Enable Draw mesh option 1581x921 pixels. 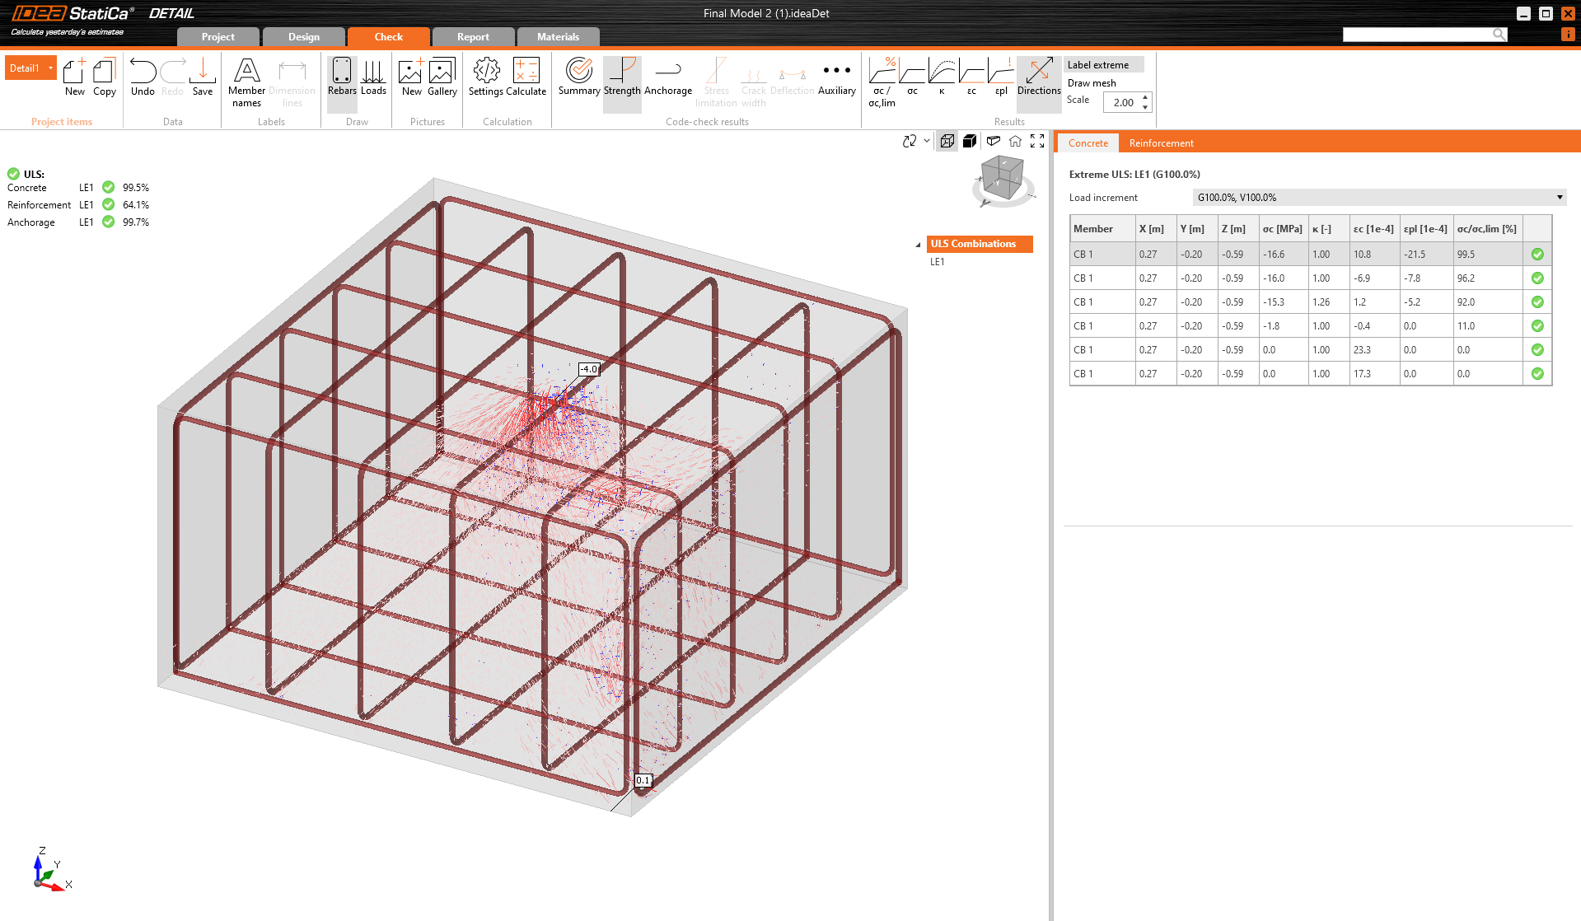point(1092,82)
